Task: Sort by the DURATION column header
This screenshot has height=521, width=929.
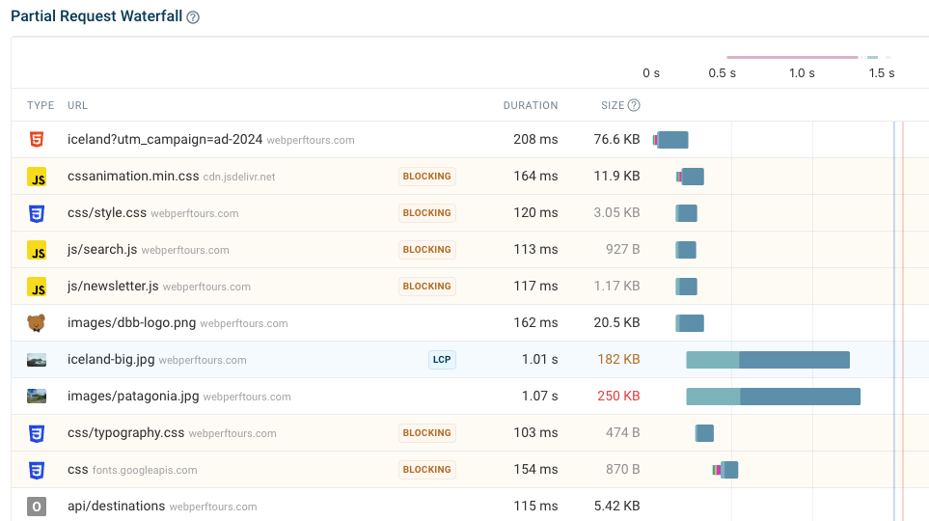Action: click(x=530, y=105)
